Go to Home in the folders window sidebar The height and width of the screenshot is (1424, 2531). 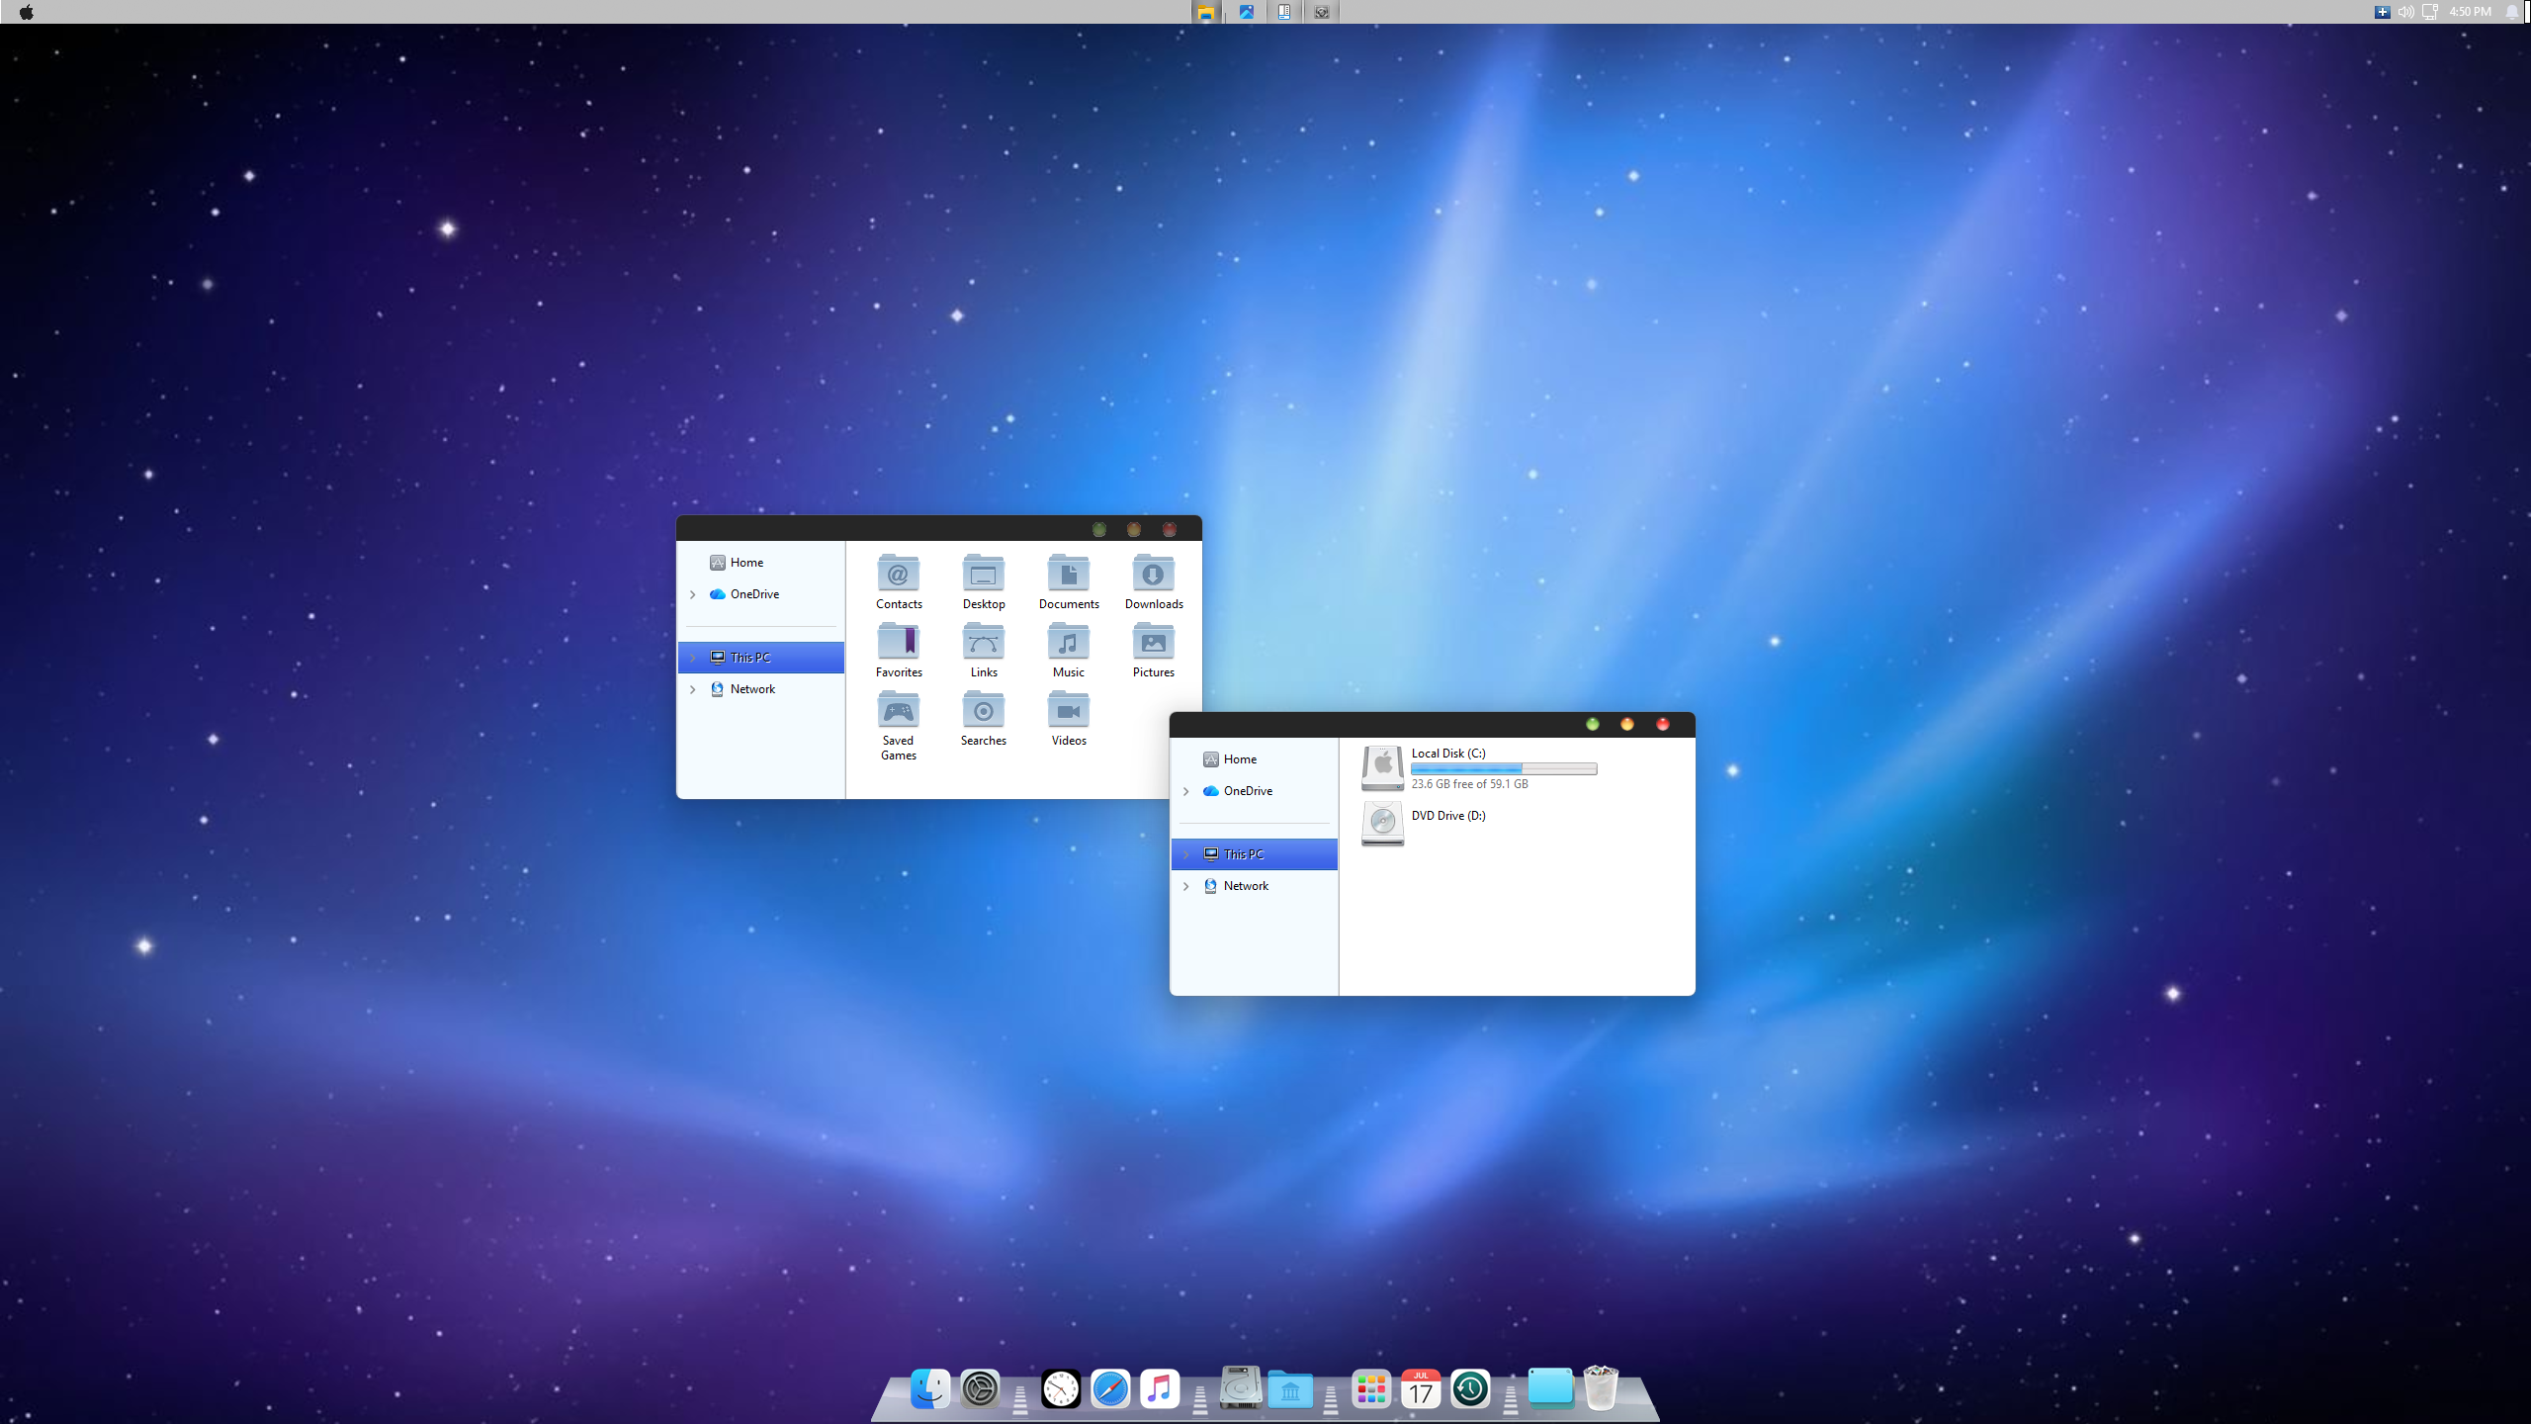746,563
